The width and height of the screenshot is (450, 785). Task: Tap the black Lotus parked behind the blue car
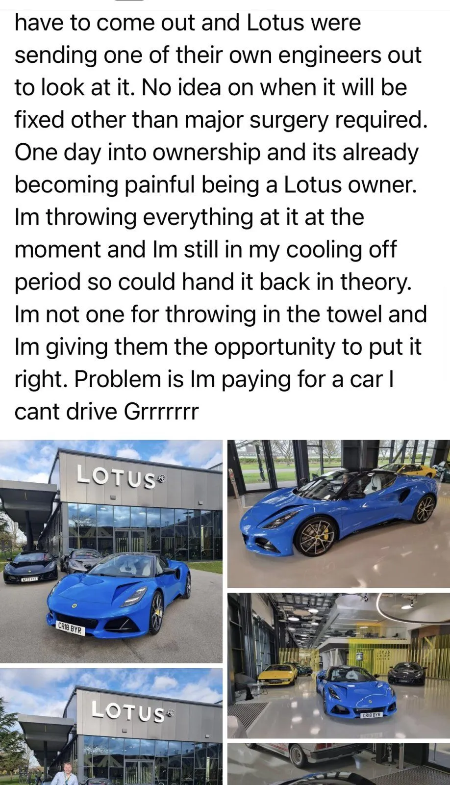tap(30, 567)
